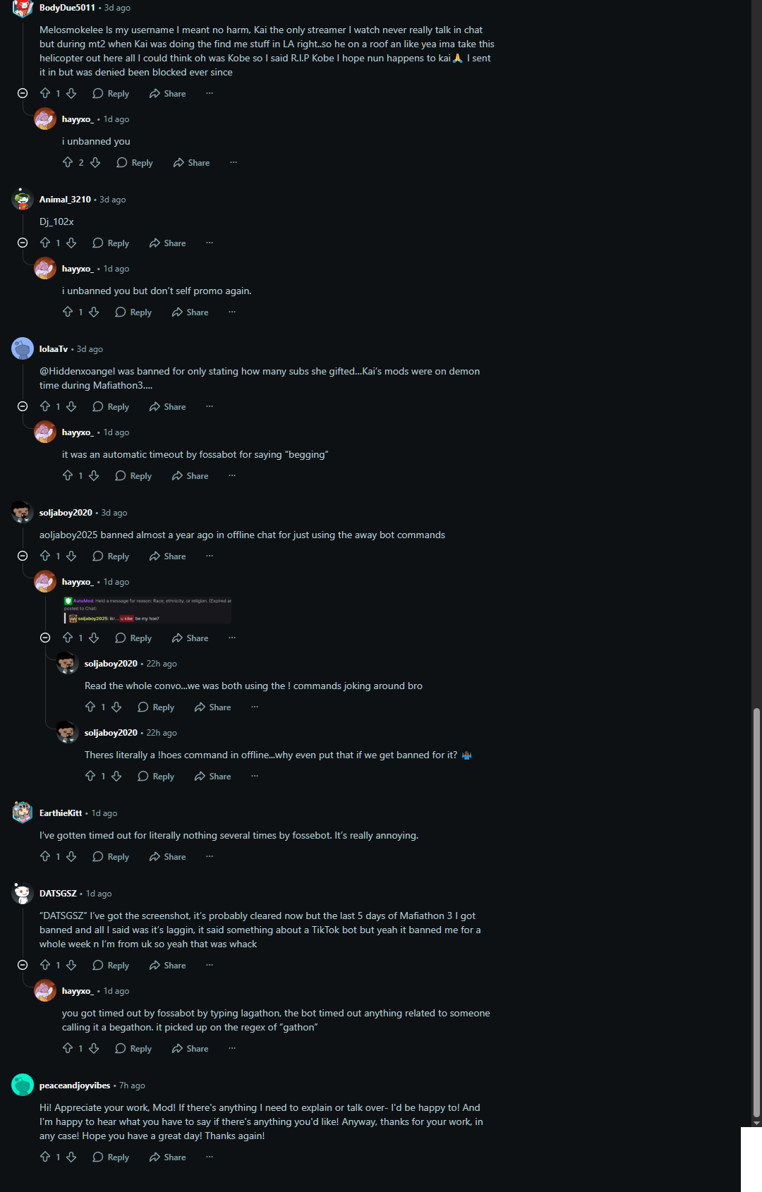762x1192 pixels.
Task: Downvote peaceandjoyvibes' comment
Action: point(71,1157)
